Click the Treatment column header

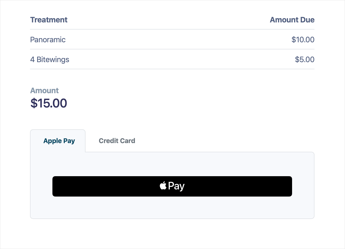click(49, 20)
